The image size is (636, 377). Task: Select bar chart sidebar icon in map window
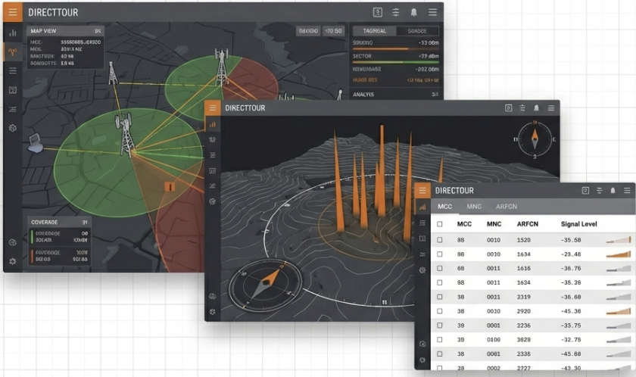(x=13, y=33)
